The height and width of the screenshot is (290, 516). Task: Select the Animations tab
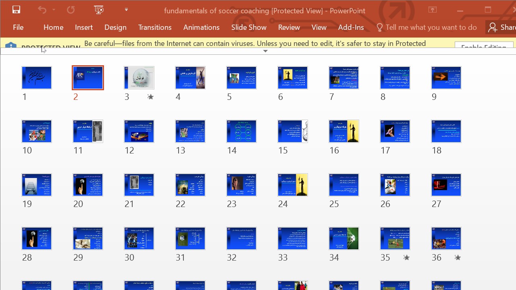tap(201, 27)
